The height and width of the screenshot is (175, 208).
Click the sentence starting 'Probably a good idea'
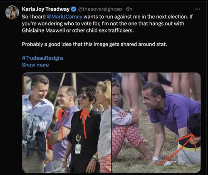pyautogui.click(x=94, y=44)
